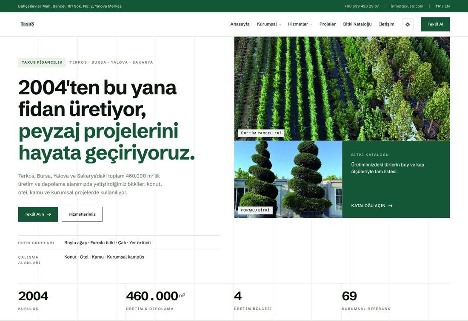Click the 460.000 m² statistic
468x321 pixels.
coord(155,300)
